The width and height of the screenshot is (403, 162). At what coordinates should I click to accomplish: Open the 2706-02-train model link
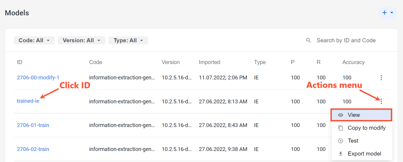pyautogui.click(x=33, y=149)
